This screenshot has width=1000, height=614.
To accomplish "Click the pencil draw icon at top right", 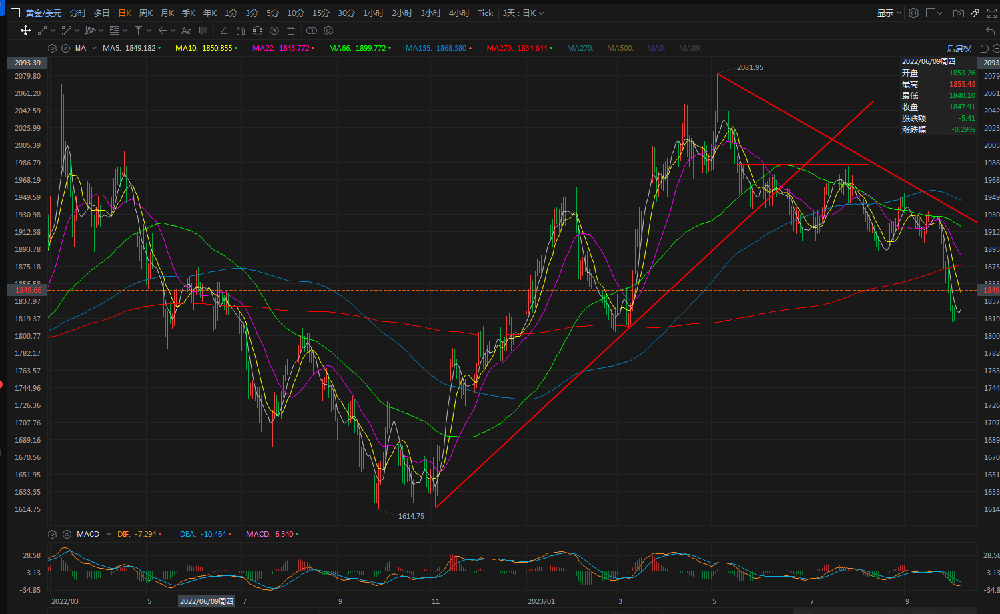I will coord(975,13).
